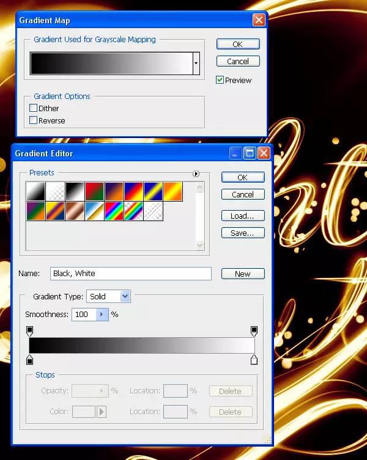Choose the Transparent Stripes gradient preset

[153, 211]
